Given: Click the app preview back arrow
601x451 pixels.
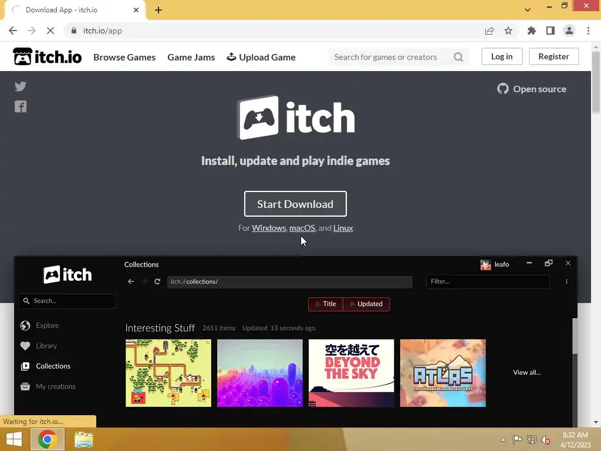Looking at the screenshot, I should click(x=131, y=281).
